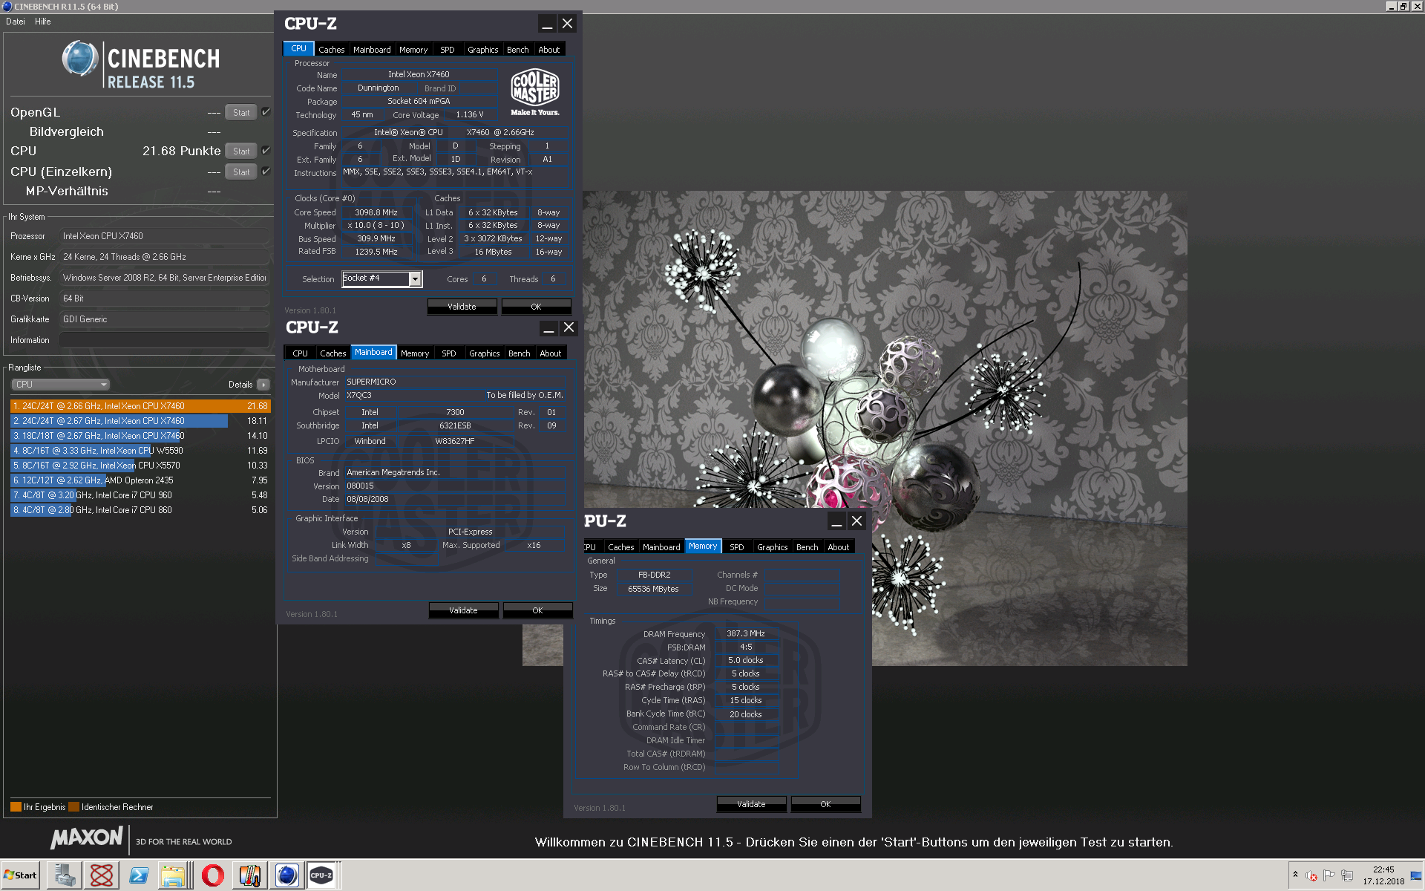
Task: Open the muted volume tray icon
Action: pos(1311,875)
